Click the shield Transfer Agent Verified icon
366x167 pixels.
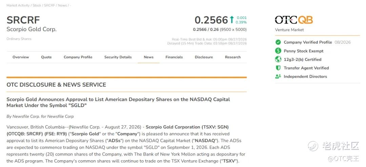coord(278,68)
